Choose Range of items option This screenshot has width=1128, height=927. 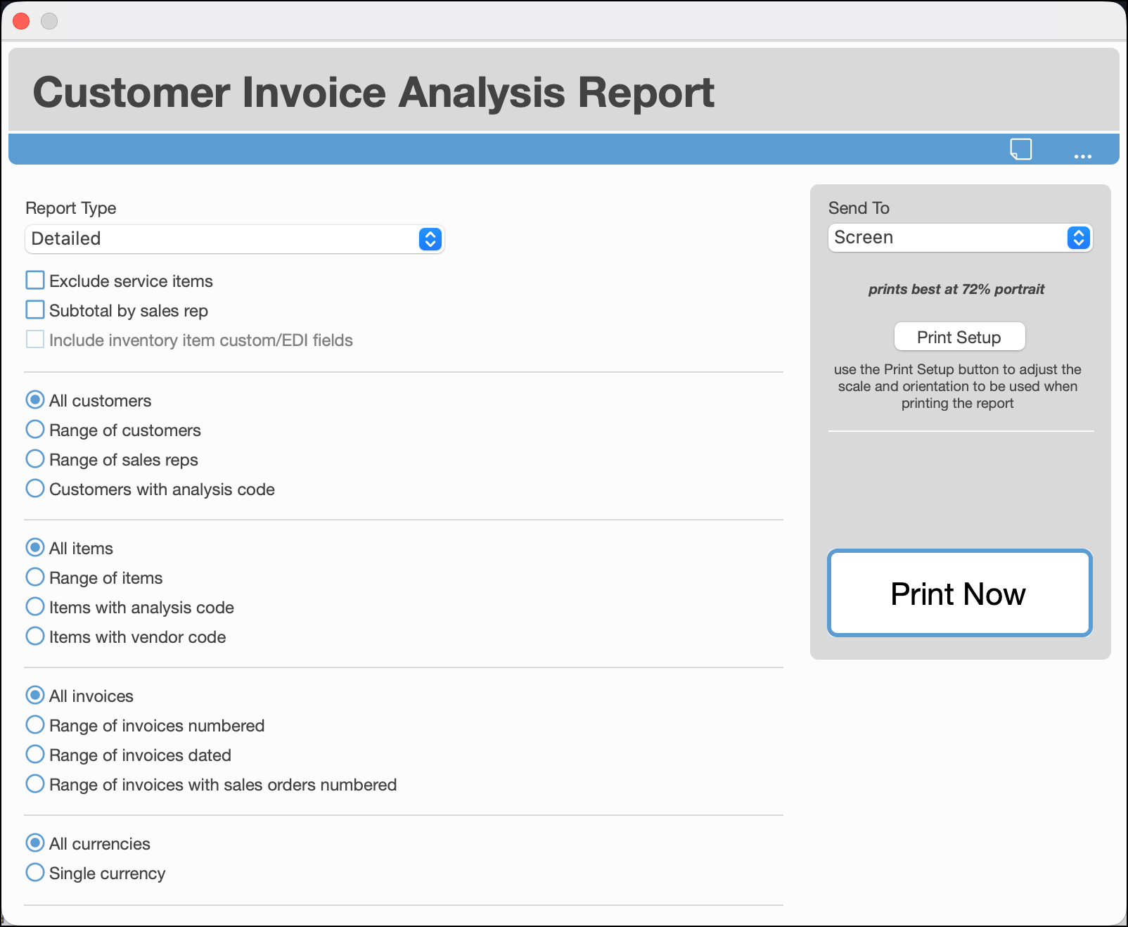point(35,577)
